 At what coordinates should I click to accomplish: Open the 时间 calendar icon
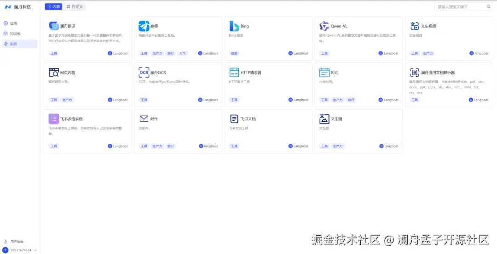(x=324, y=73)
